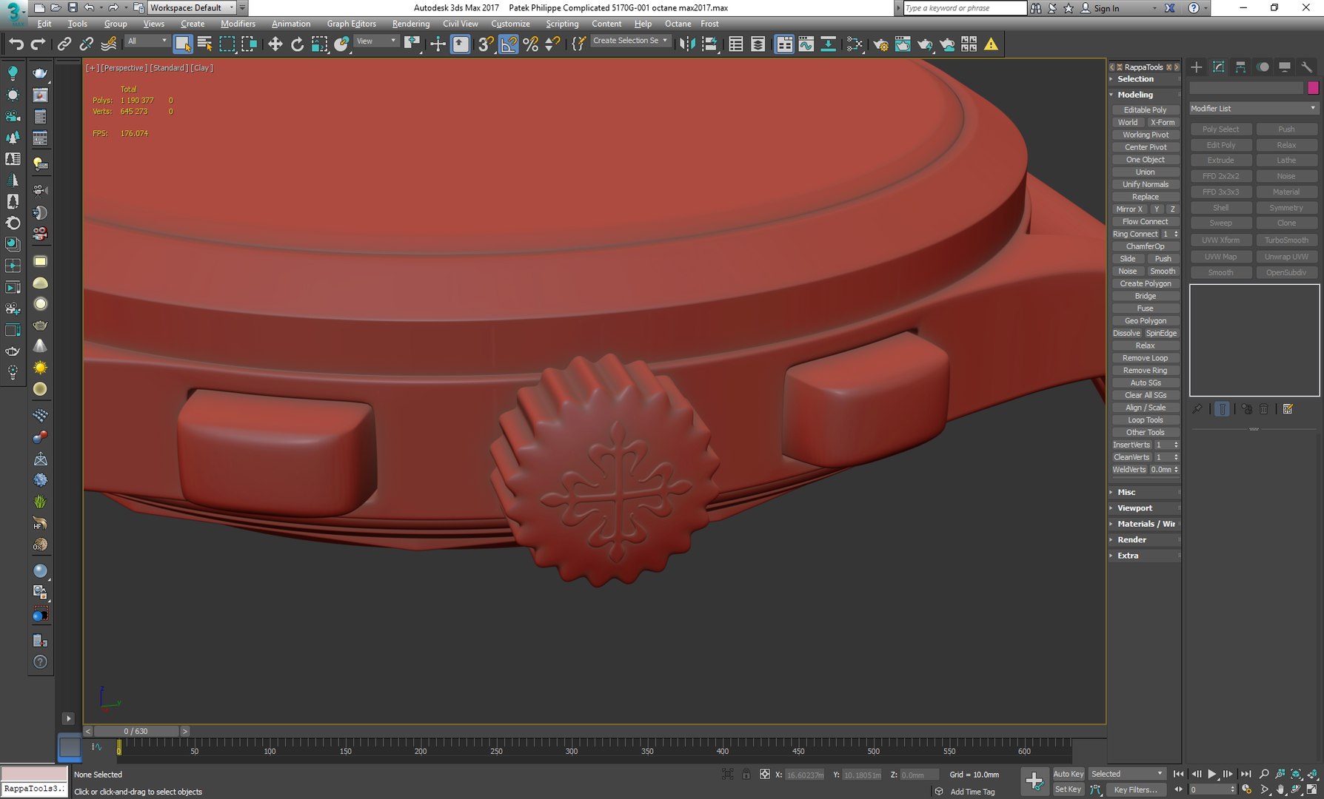Toggle Auto Key animation mode
The height and width of the screenshot is (799, 1324).
1068,774
